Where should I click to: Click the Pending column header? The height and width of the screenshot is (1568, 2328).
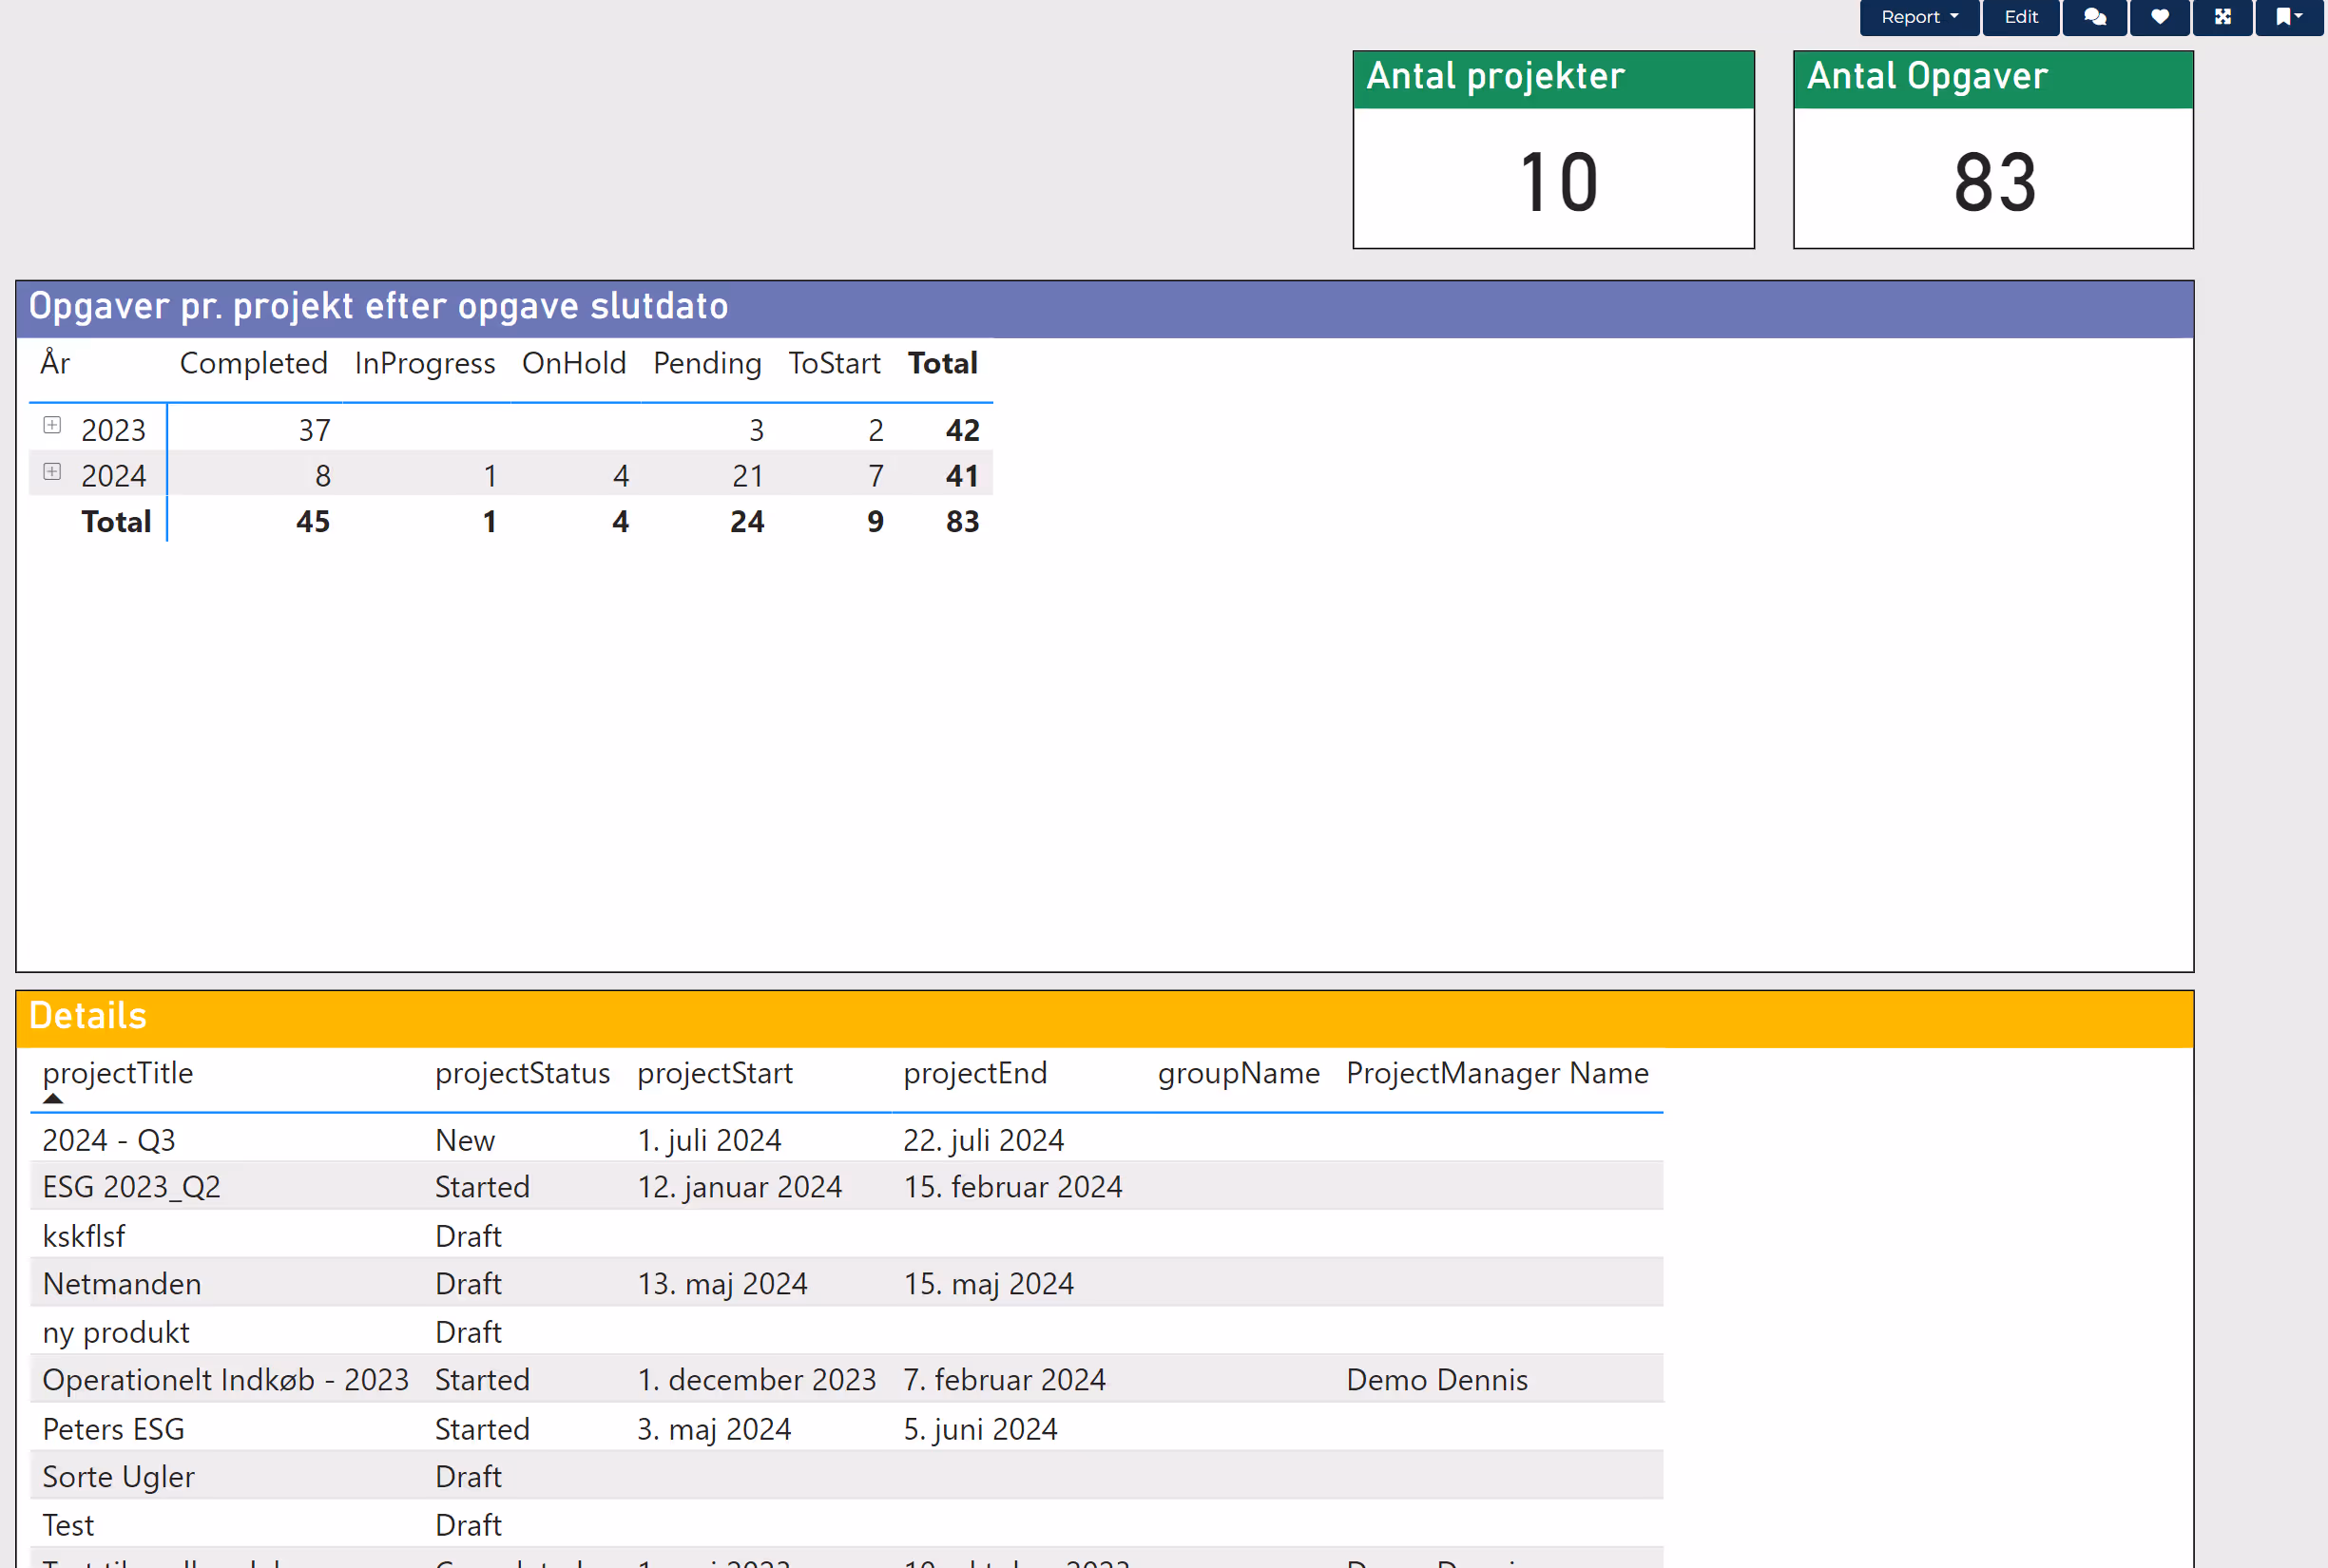706,363
